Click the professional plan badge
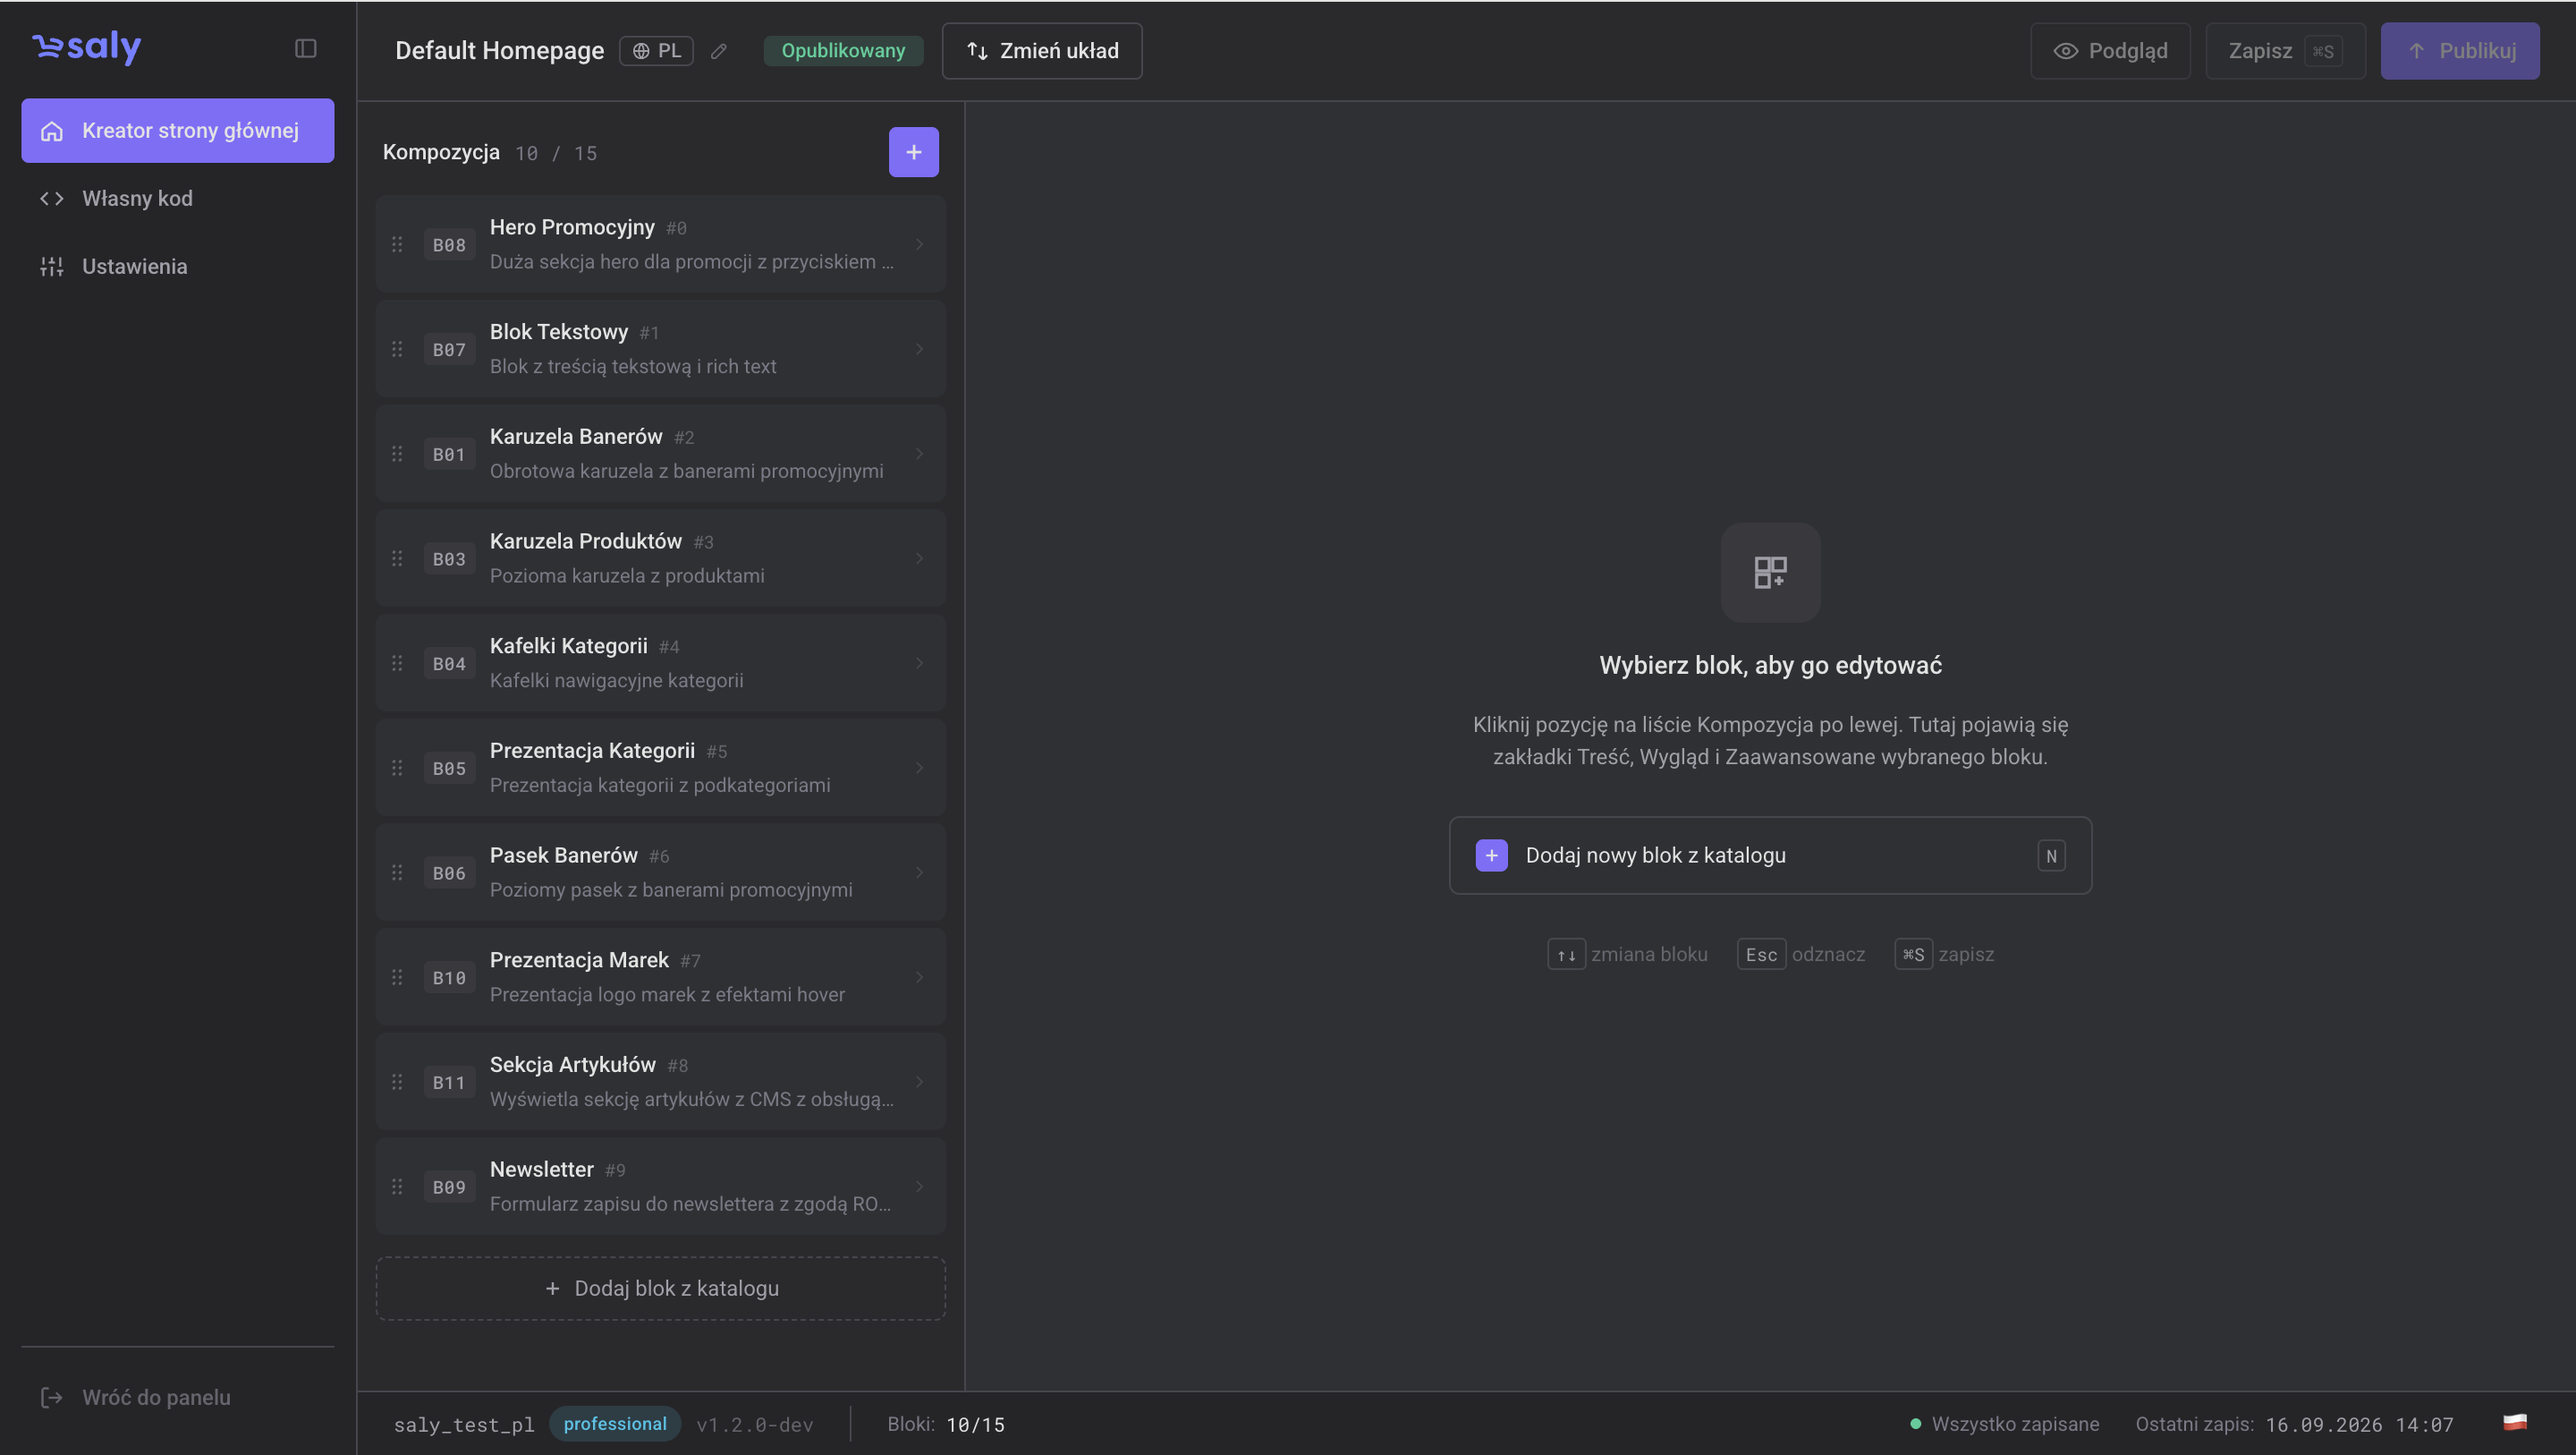 pos(615,1424)
